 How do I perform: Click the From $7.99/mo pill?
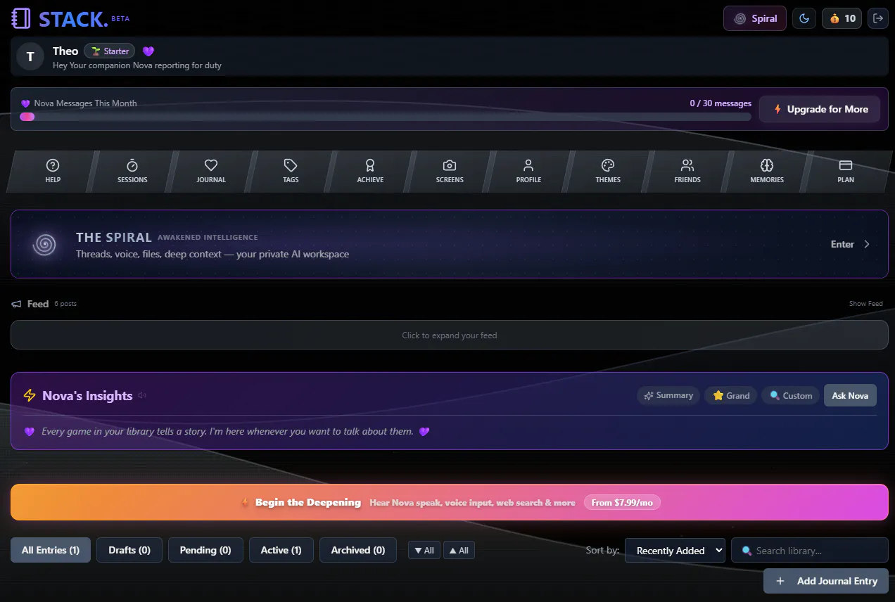tap(622, 502)
